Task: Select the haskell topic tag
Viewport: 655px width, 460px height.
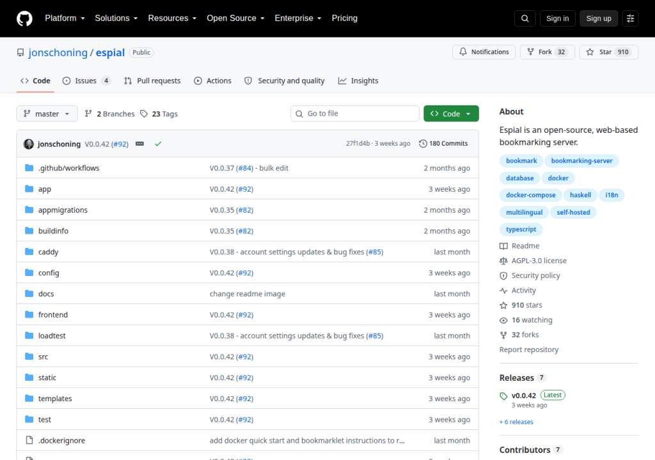Action: tap(580, 195)
